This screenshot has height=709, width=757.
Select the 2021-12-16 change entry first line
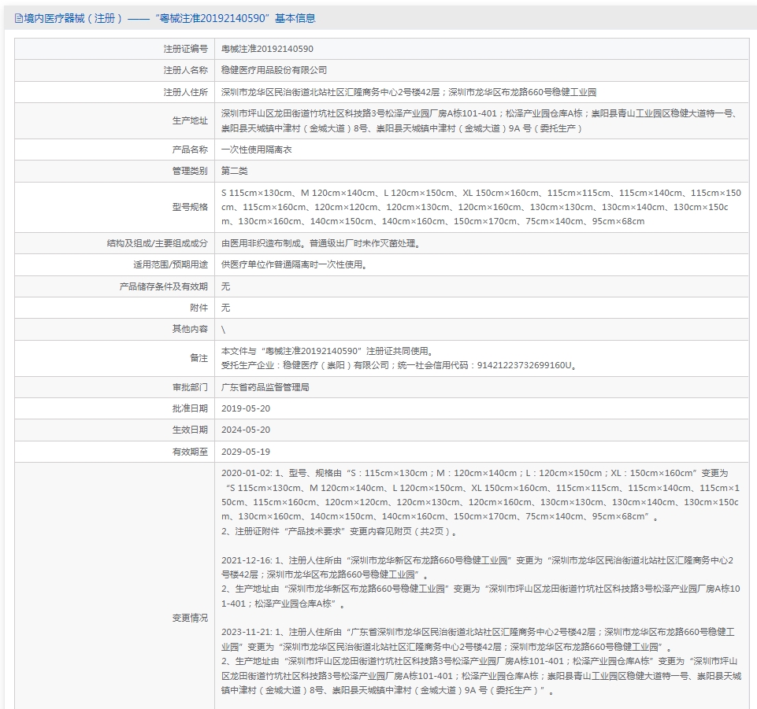click(477, 560)
